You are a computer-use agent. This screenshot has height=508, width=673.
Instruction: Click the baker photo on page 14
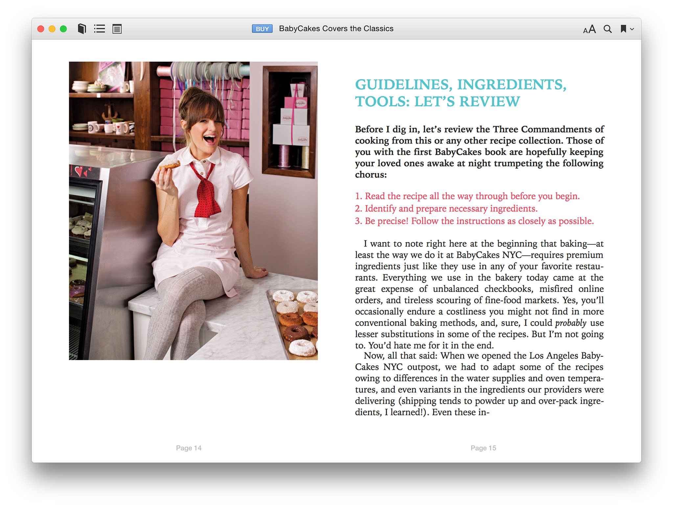click(193, 211)
